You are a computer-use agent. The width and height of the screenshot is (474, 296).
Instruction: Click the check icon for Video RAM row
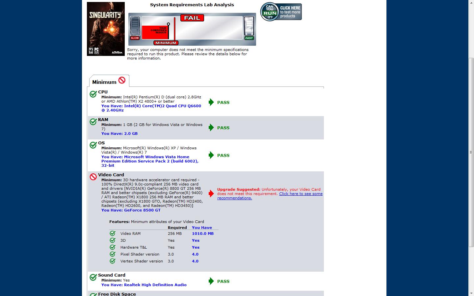pos(113,234)
